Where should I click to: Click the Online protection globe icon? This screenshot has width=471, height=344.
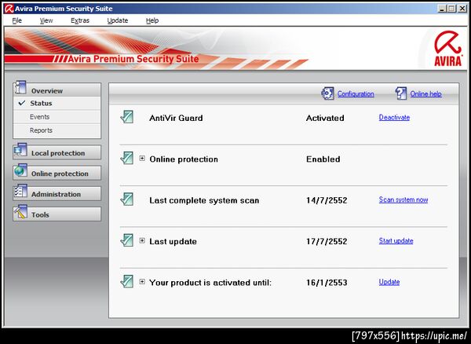click(20, 170)
